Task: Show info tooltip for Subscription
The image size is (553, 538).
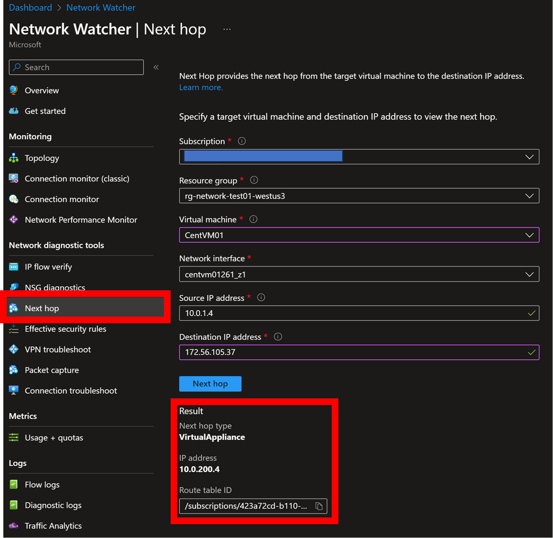Action: (x=241, y=141)
